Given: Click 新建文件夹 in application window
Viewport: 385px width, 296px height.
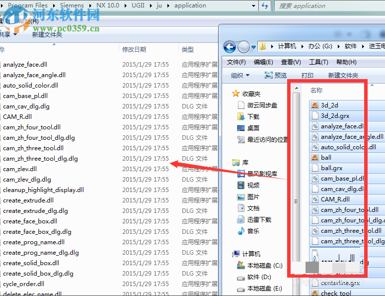Looking at the screenshot, I should 47,35.
